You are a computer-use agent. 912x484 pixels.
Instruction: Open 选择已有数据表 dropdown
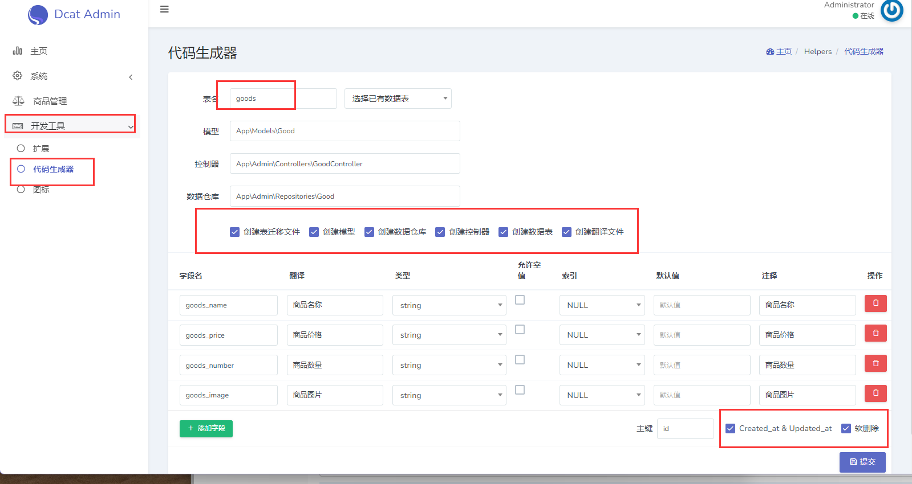(x=398, y=99)
